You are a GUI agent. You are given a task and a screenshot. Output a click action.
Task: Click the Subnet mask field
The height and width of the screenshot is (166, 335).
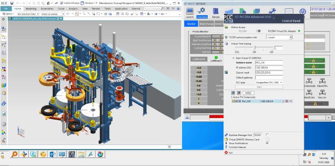pyautogui.click(x=269, y=73)
